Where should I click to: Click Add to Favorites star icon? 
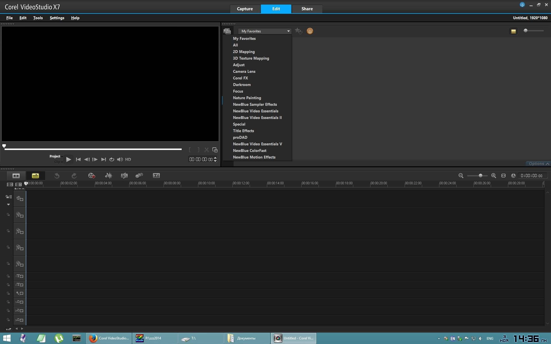point(298,31)
